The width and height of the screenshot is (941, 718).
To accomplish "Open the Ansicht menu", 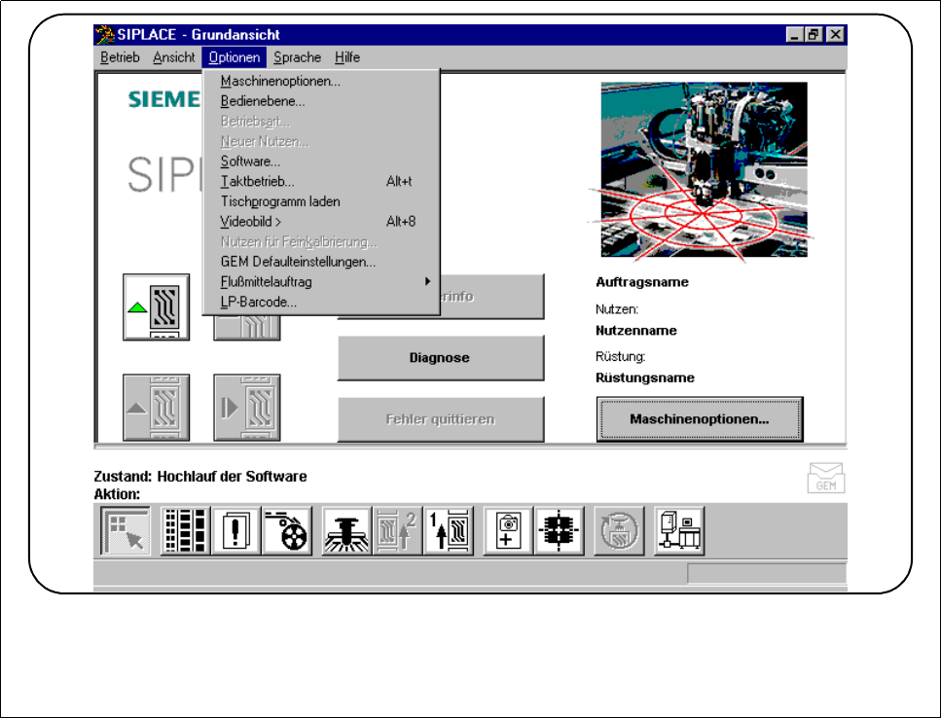I will tap(173, 57).
